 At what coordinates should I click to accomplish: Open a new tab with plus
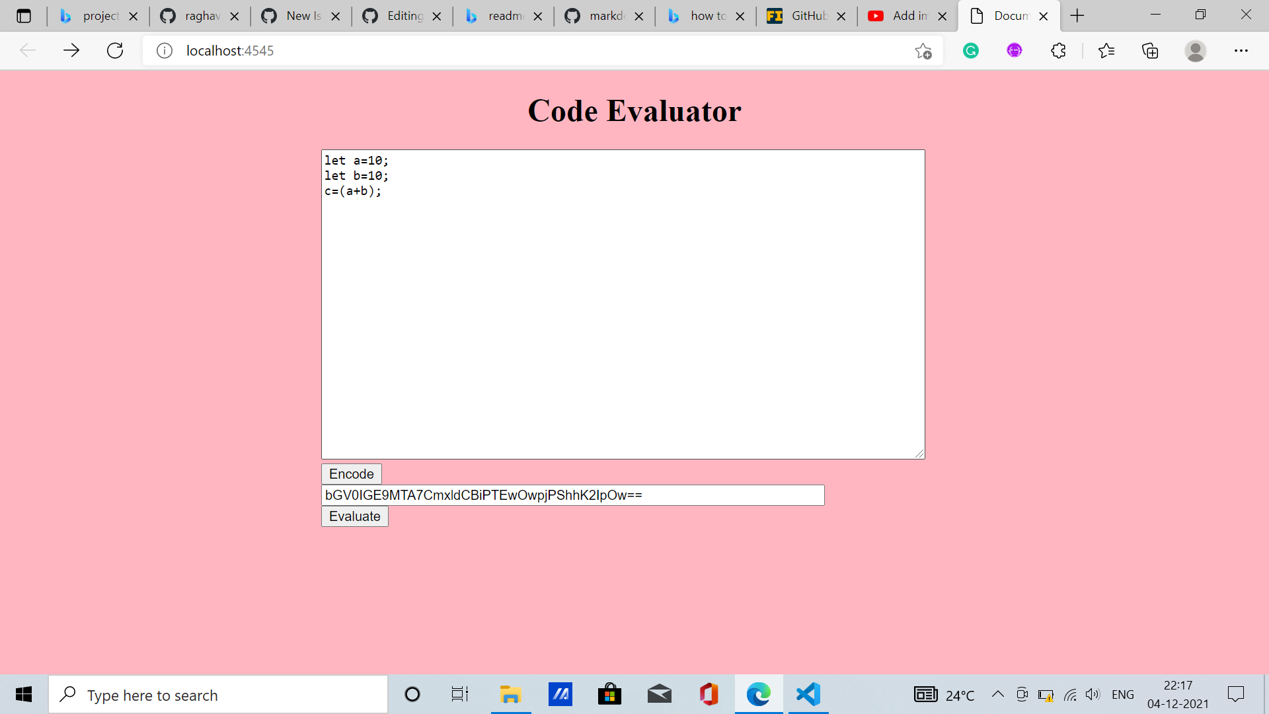[x=1077, y=16]
